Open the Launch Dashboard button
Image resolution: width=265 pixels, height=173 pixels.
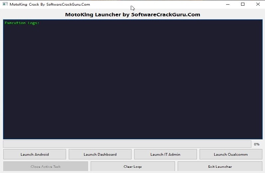100,154
